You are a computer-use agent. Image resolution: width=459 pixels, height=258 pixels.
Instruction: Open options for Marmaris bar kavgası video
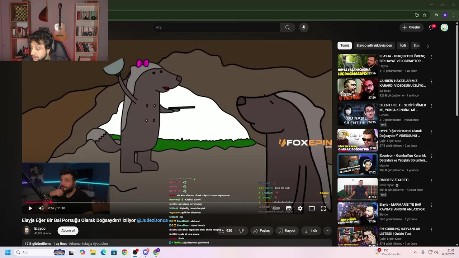coord(432,205)
